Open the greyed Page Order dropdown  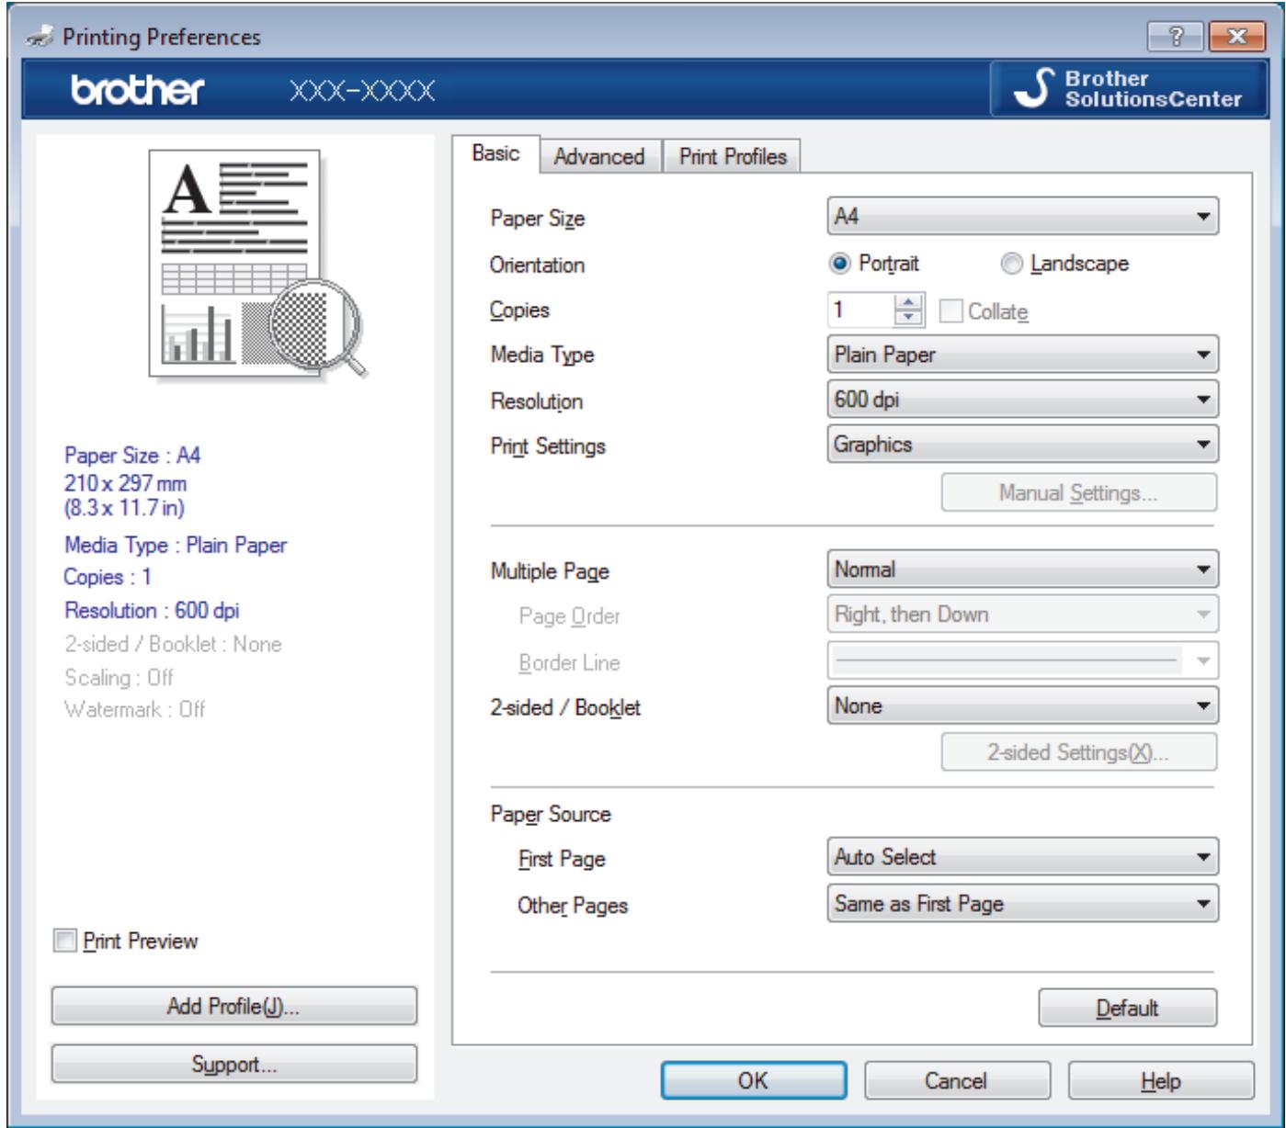1023,614
